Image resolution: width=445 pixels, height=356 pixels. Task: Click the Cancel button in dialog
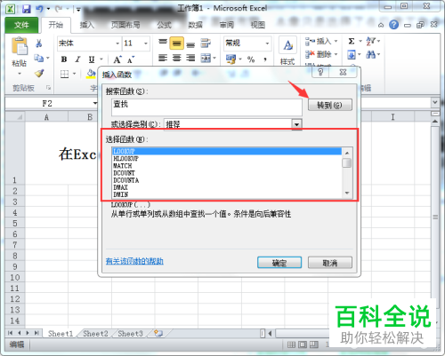pos(330,263)
